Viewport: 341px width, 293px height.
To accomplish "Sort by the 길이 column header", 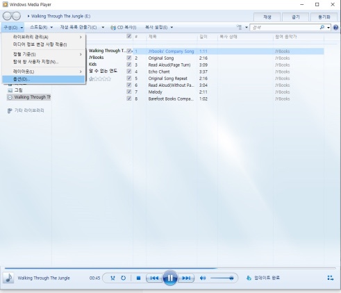I will pos(203,37).
